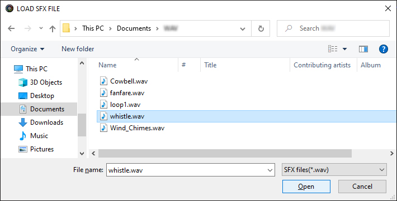Open the recent locations dropdown arrow

pyautogui.click(x=41, y=28)
